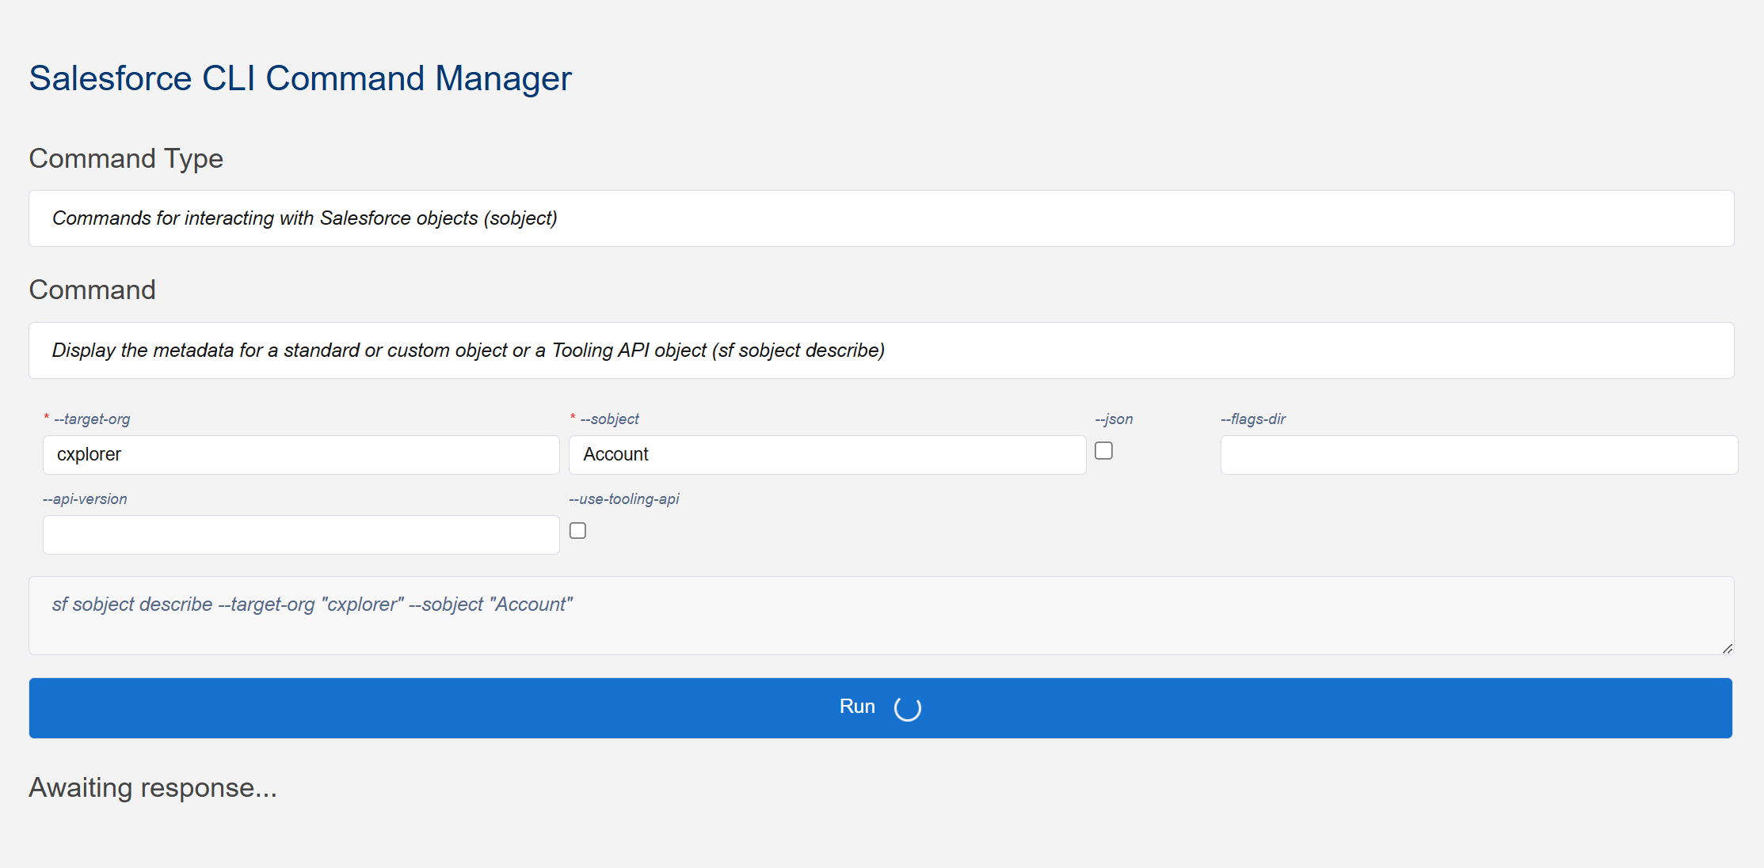Screen dimensions: 1764x868
Task: Toggle the --use-tooling-api checkbox
Action: 578,531
